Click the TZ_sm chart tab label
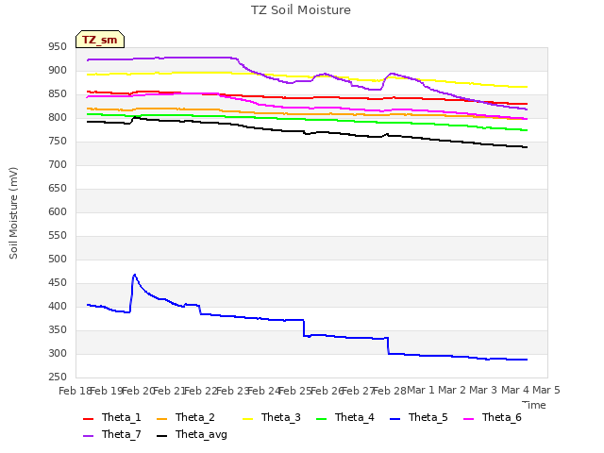The height and width of the screenshot is (453, 604). click(x=100, y=40)
